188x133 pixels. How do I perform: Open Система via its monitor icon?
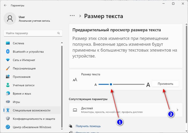[x=8, y=43]
